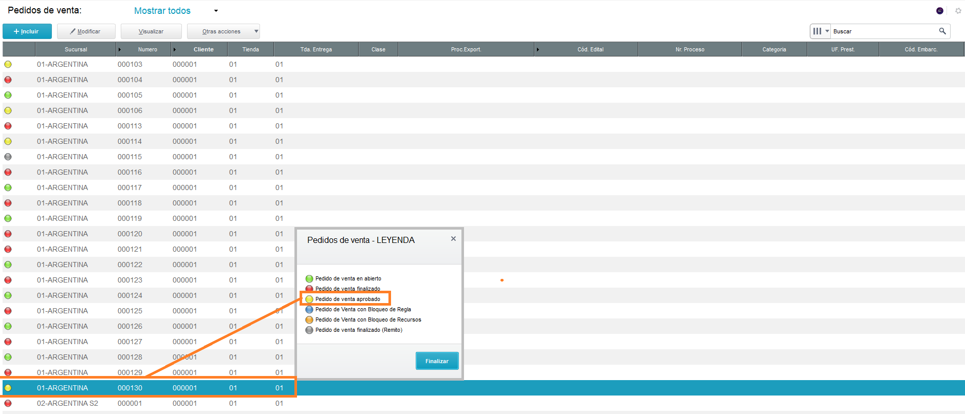
Task: Click the Visualizar button
Action: (151, 31)
